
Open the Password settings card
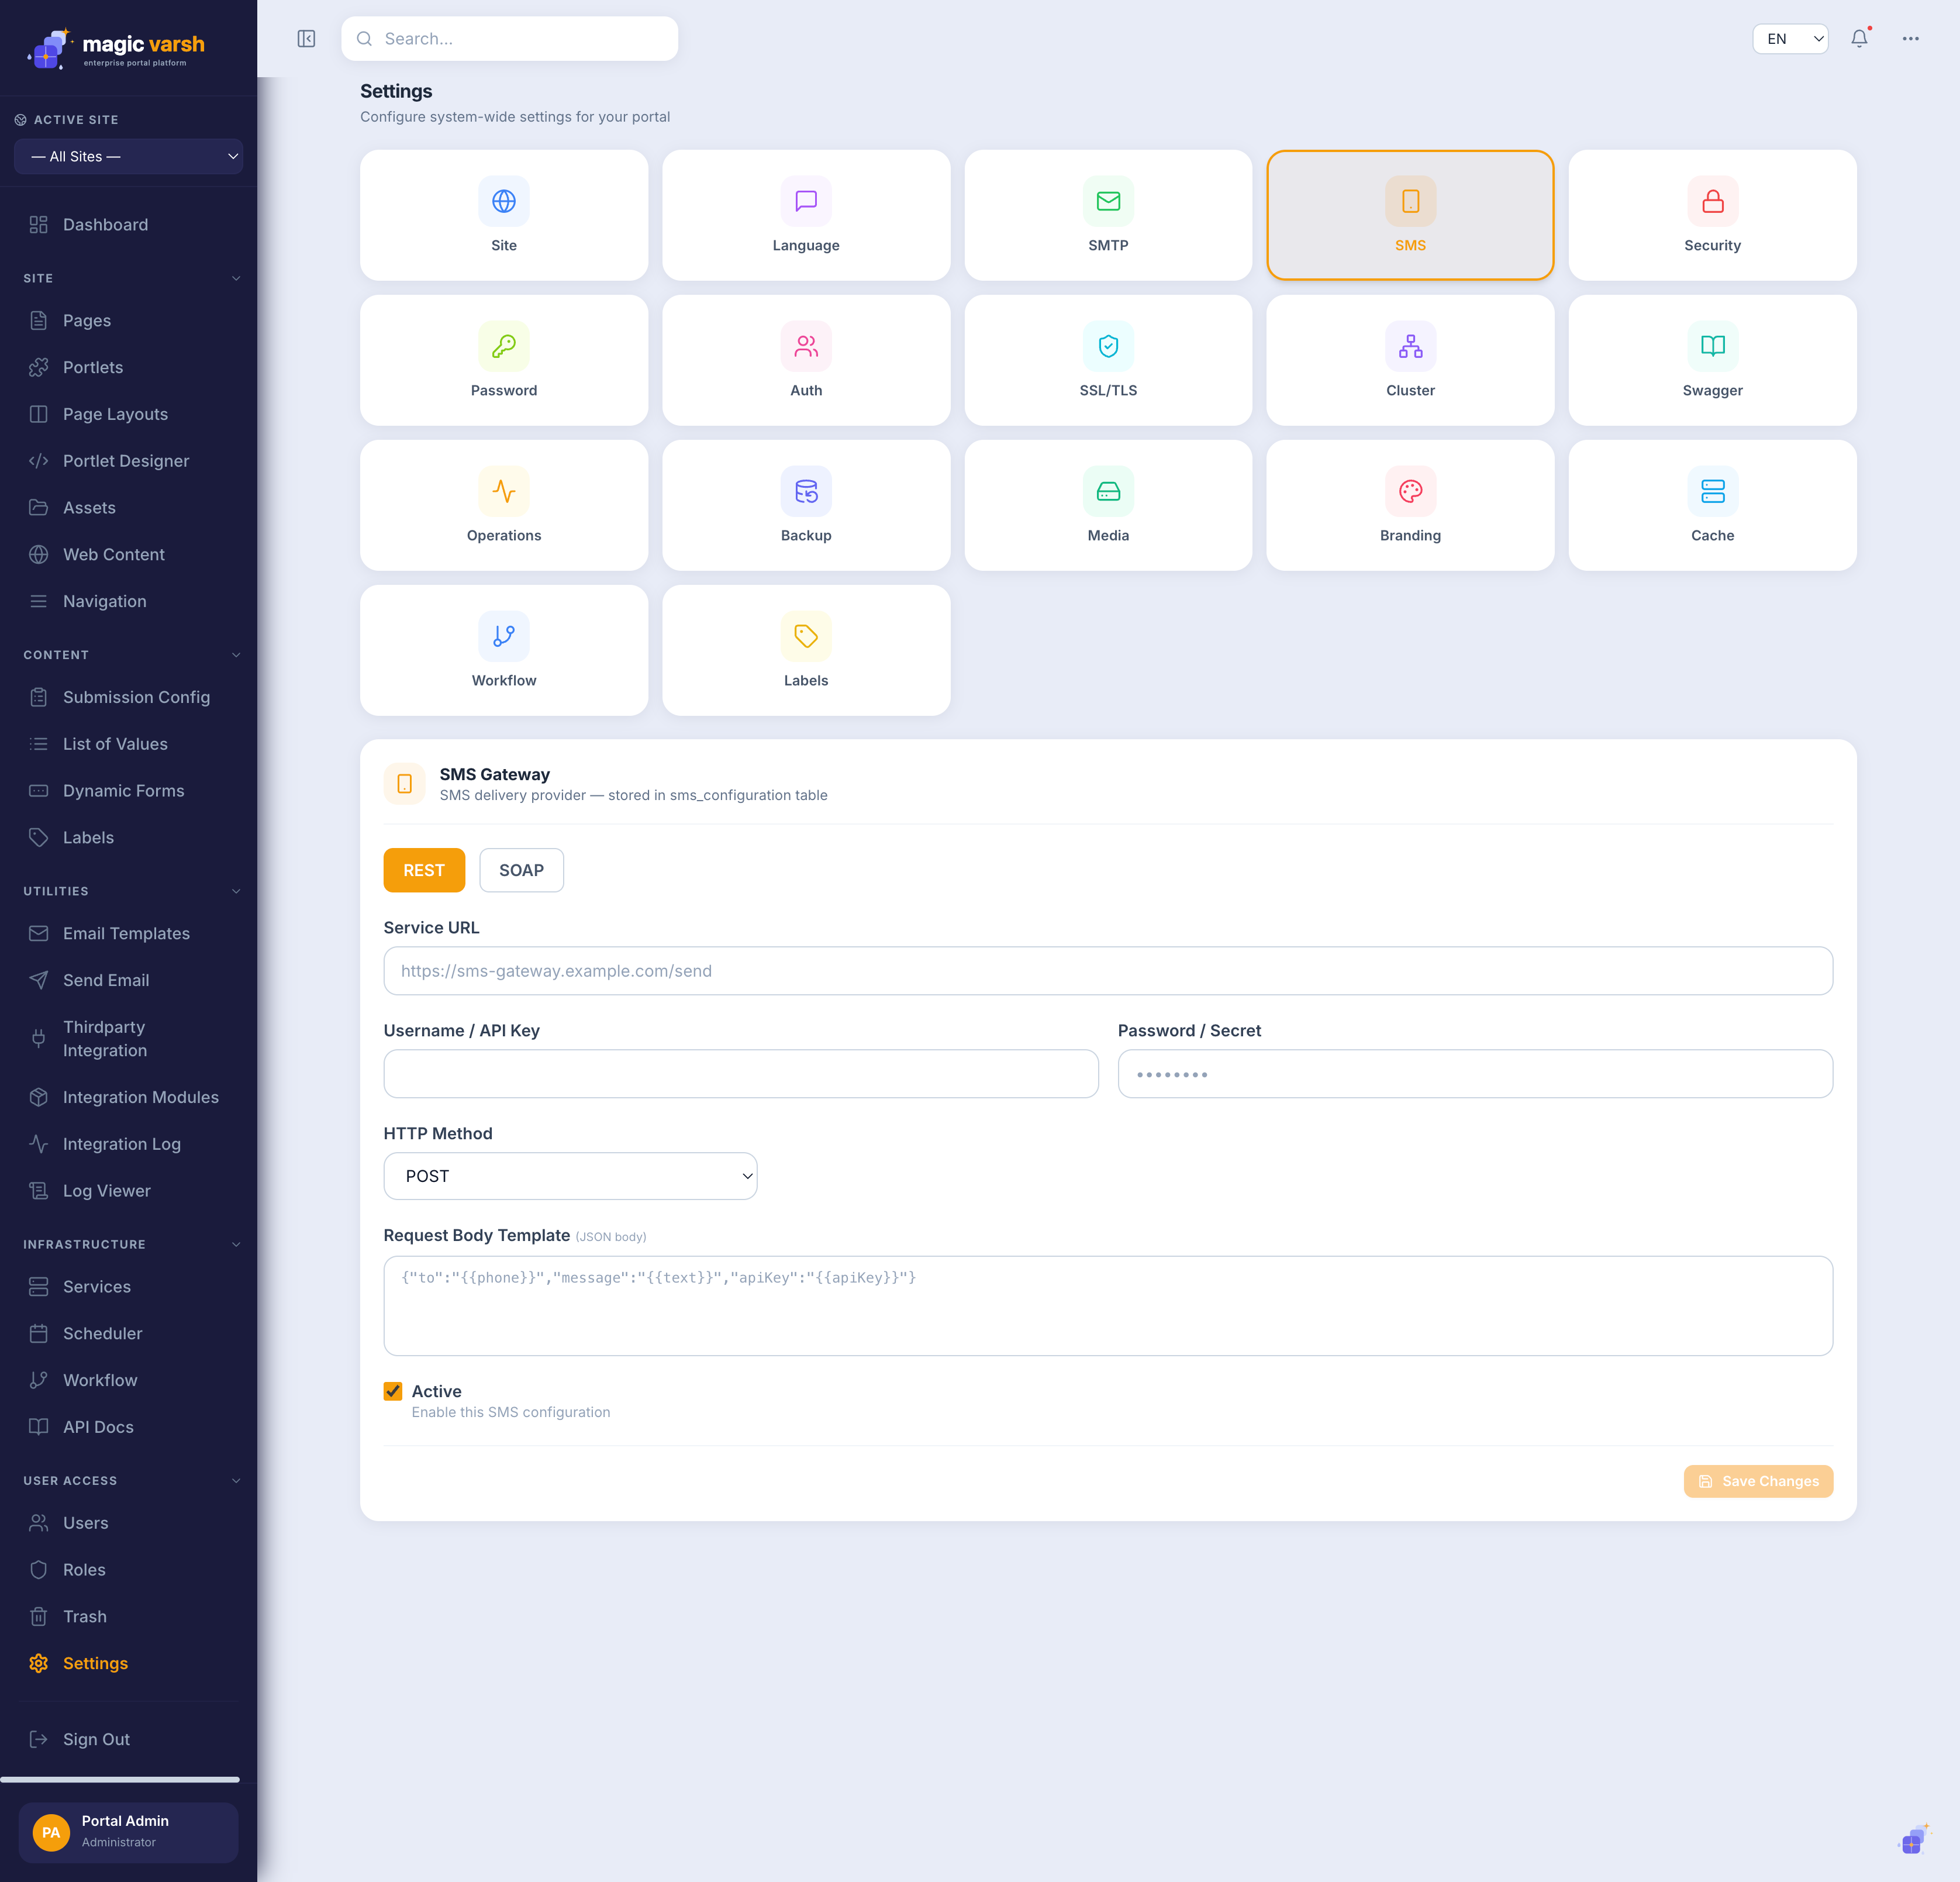pyautogui.click(x=504, y=360)
